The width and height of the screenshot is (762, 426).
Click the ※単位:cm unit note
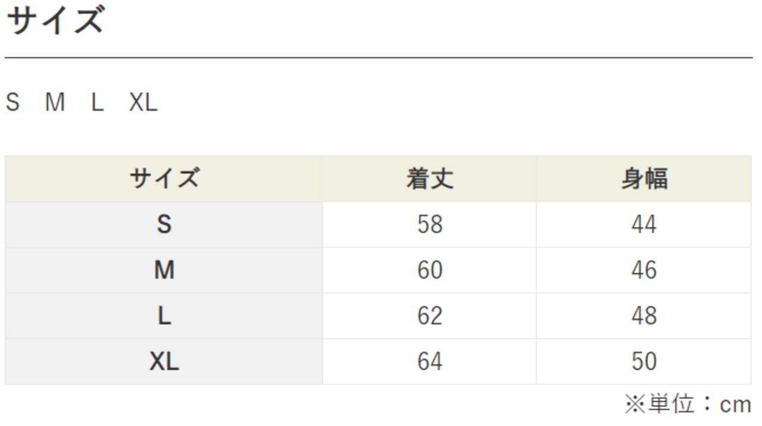point(688,405)
